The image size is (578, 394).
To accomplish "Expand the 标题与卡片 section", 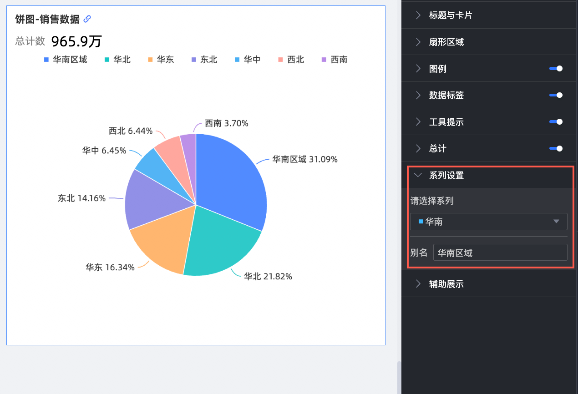I will tap(451, 15).
